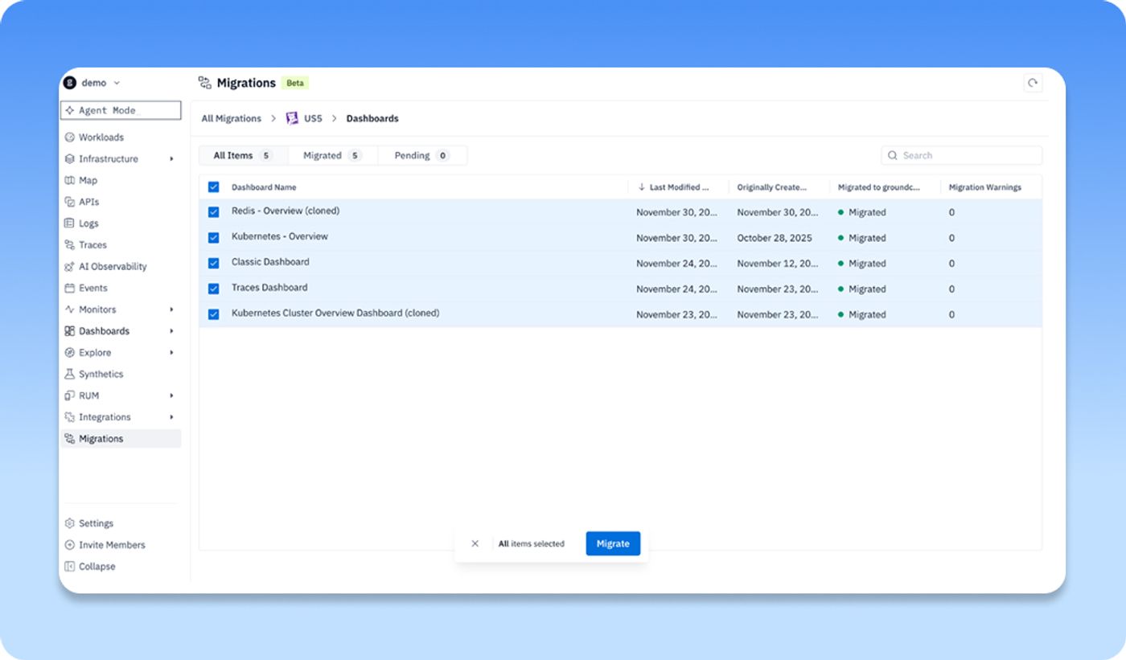Click the refresh icon at top right
The image size is (1126, 660).
[x=1033, y=83]
